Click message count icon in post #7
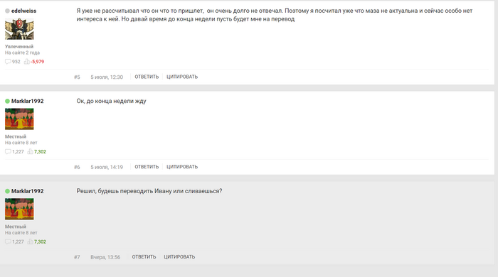 (x=8, y=241)
